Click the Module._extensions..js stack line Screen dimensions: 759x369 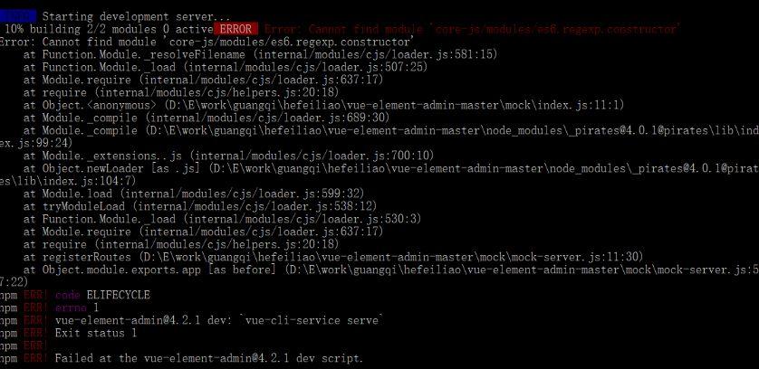coord(228,156)
